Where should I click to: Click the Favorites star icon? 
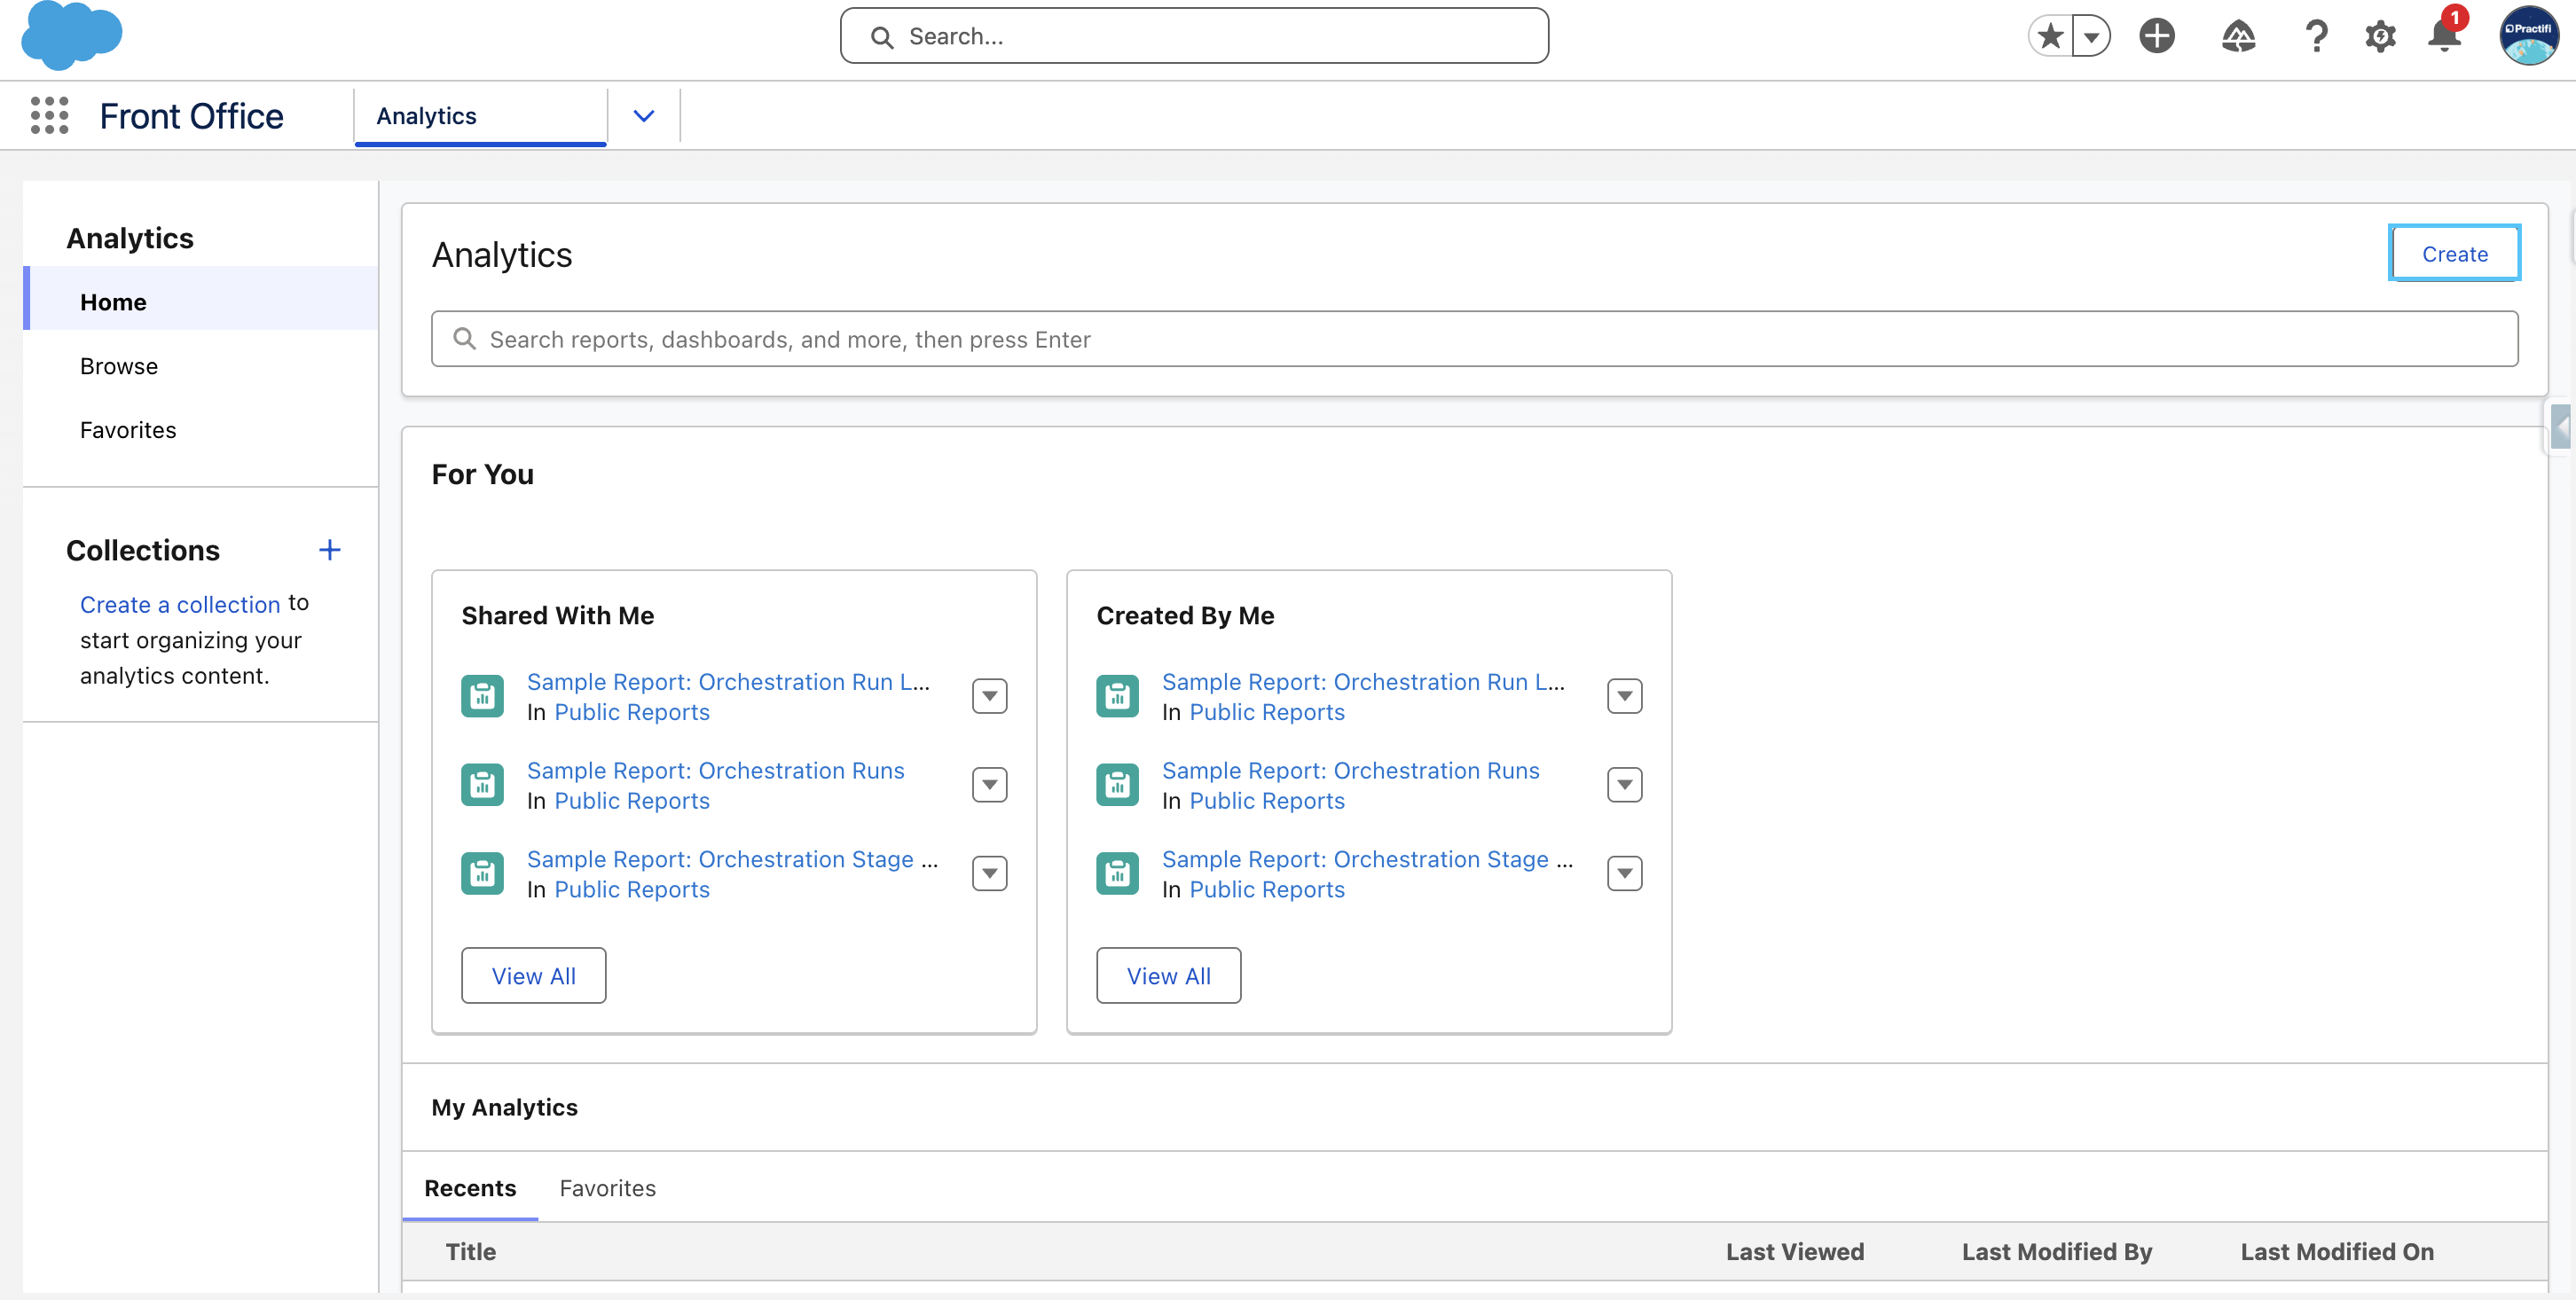click(2050, 36)
